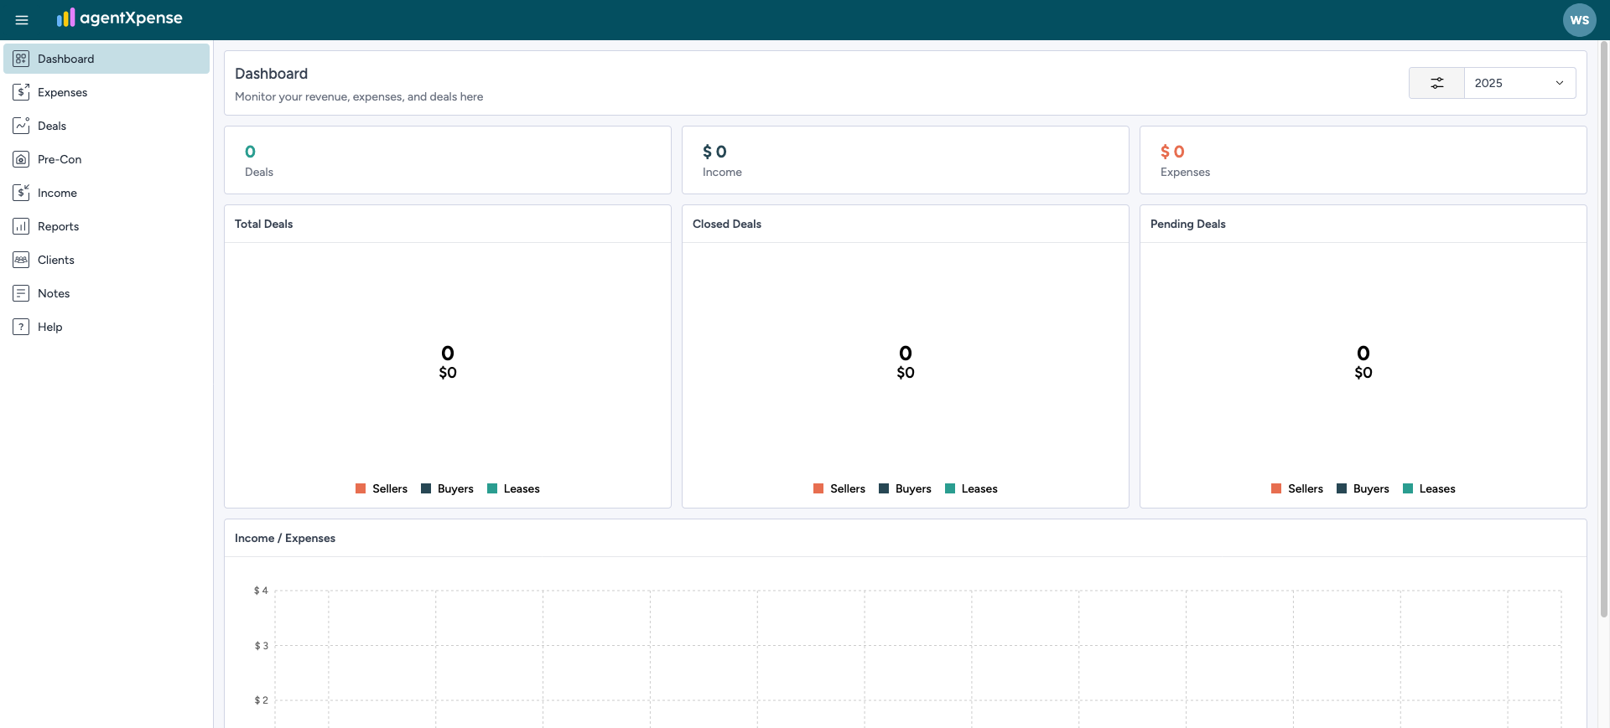Click the Income total summary card
The width and height of the screenshot is (1610, 728).
click(906, 160)
